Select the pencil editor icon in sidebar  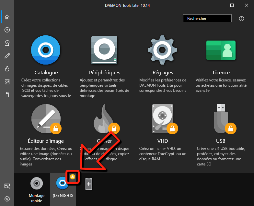tap(7, 56)
